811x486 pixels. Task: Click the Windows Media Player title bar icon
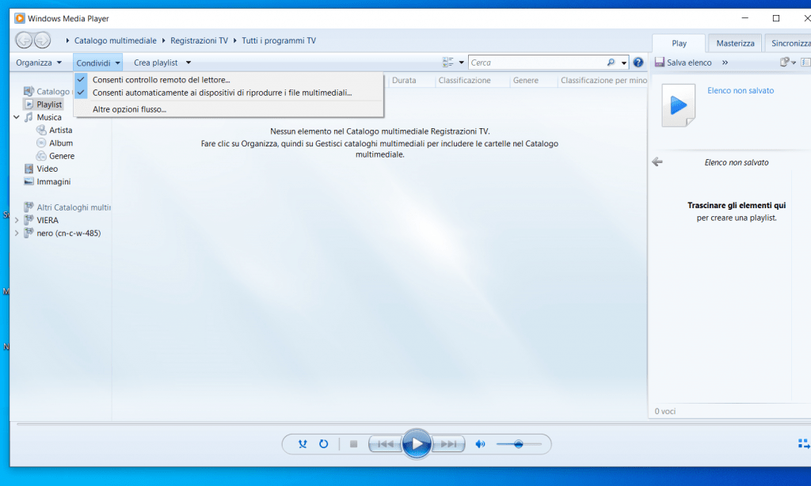pyautogui.click(x=20, y=19)
